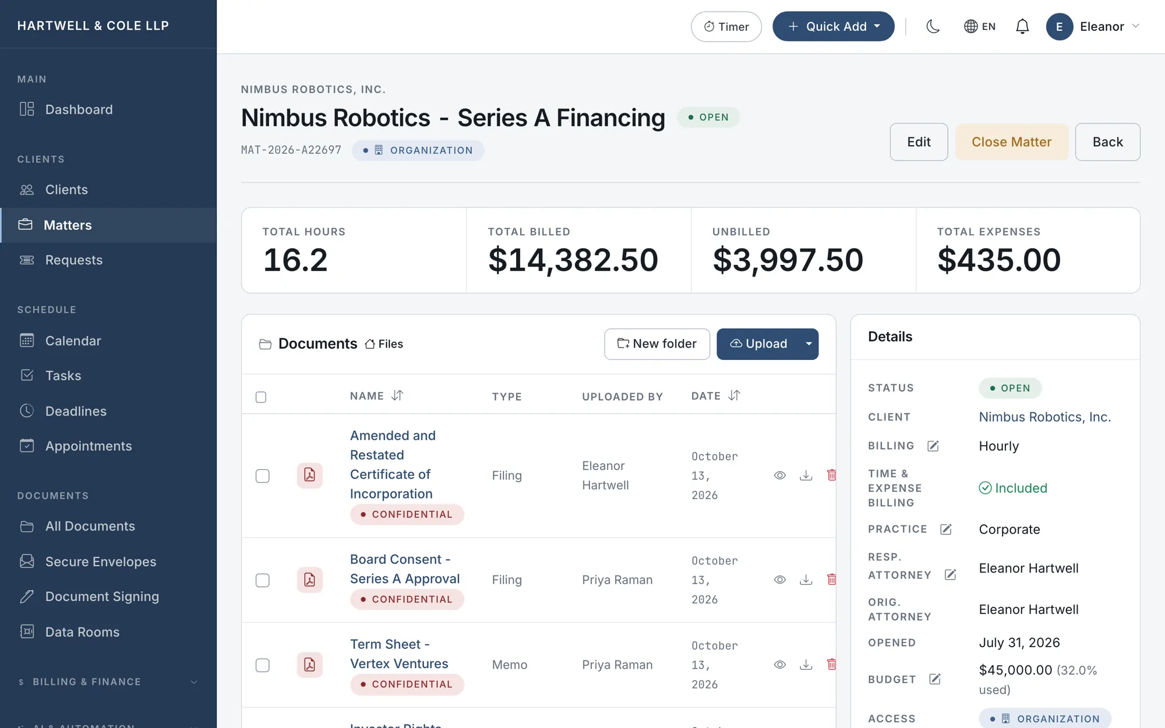This screenshot has height=728, width=1165.
Task: Delete Amended and Restated Certificate document
Action: [831, 475]
